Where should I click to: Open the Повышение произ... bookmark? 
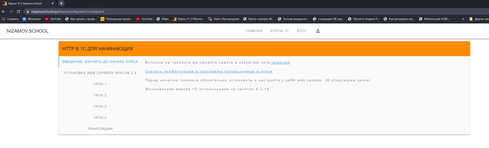(x=117, y=19)
